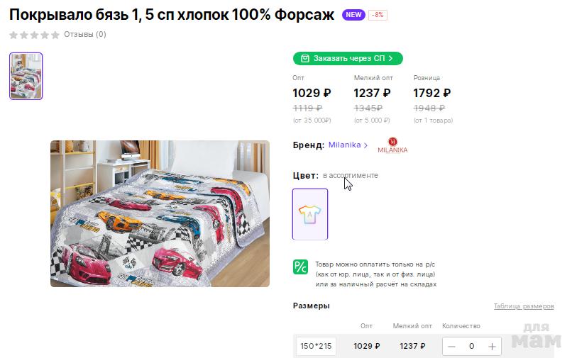The image size is (572, 358).
Task: Decrease quantity with the minus button
Action: [451, 347]
